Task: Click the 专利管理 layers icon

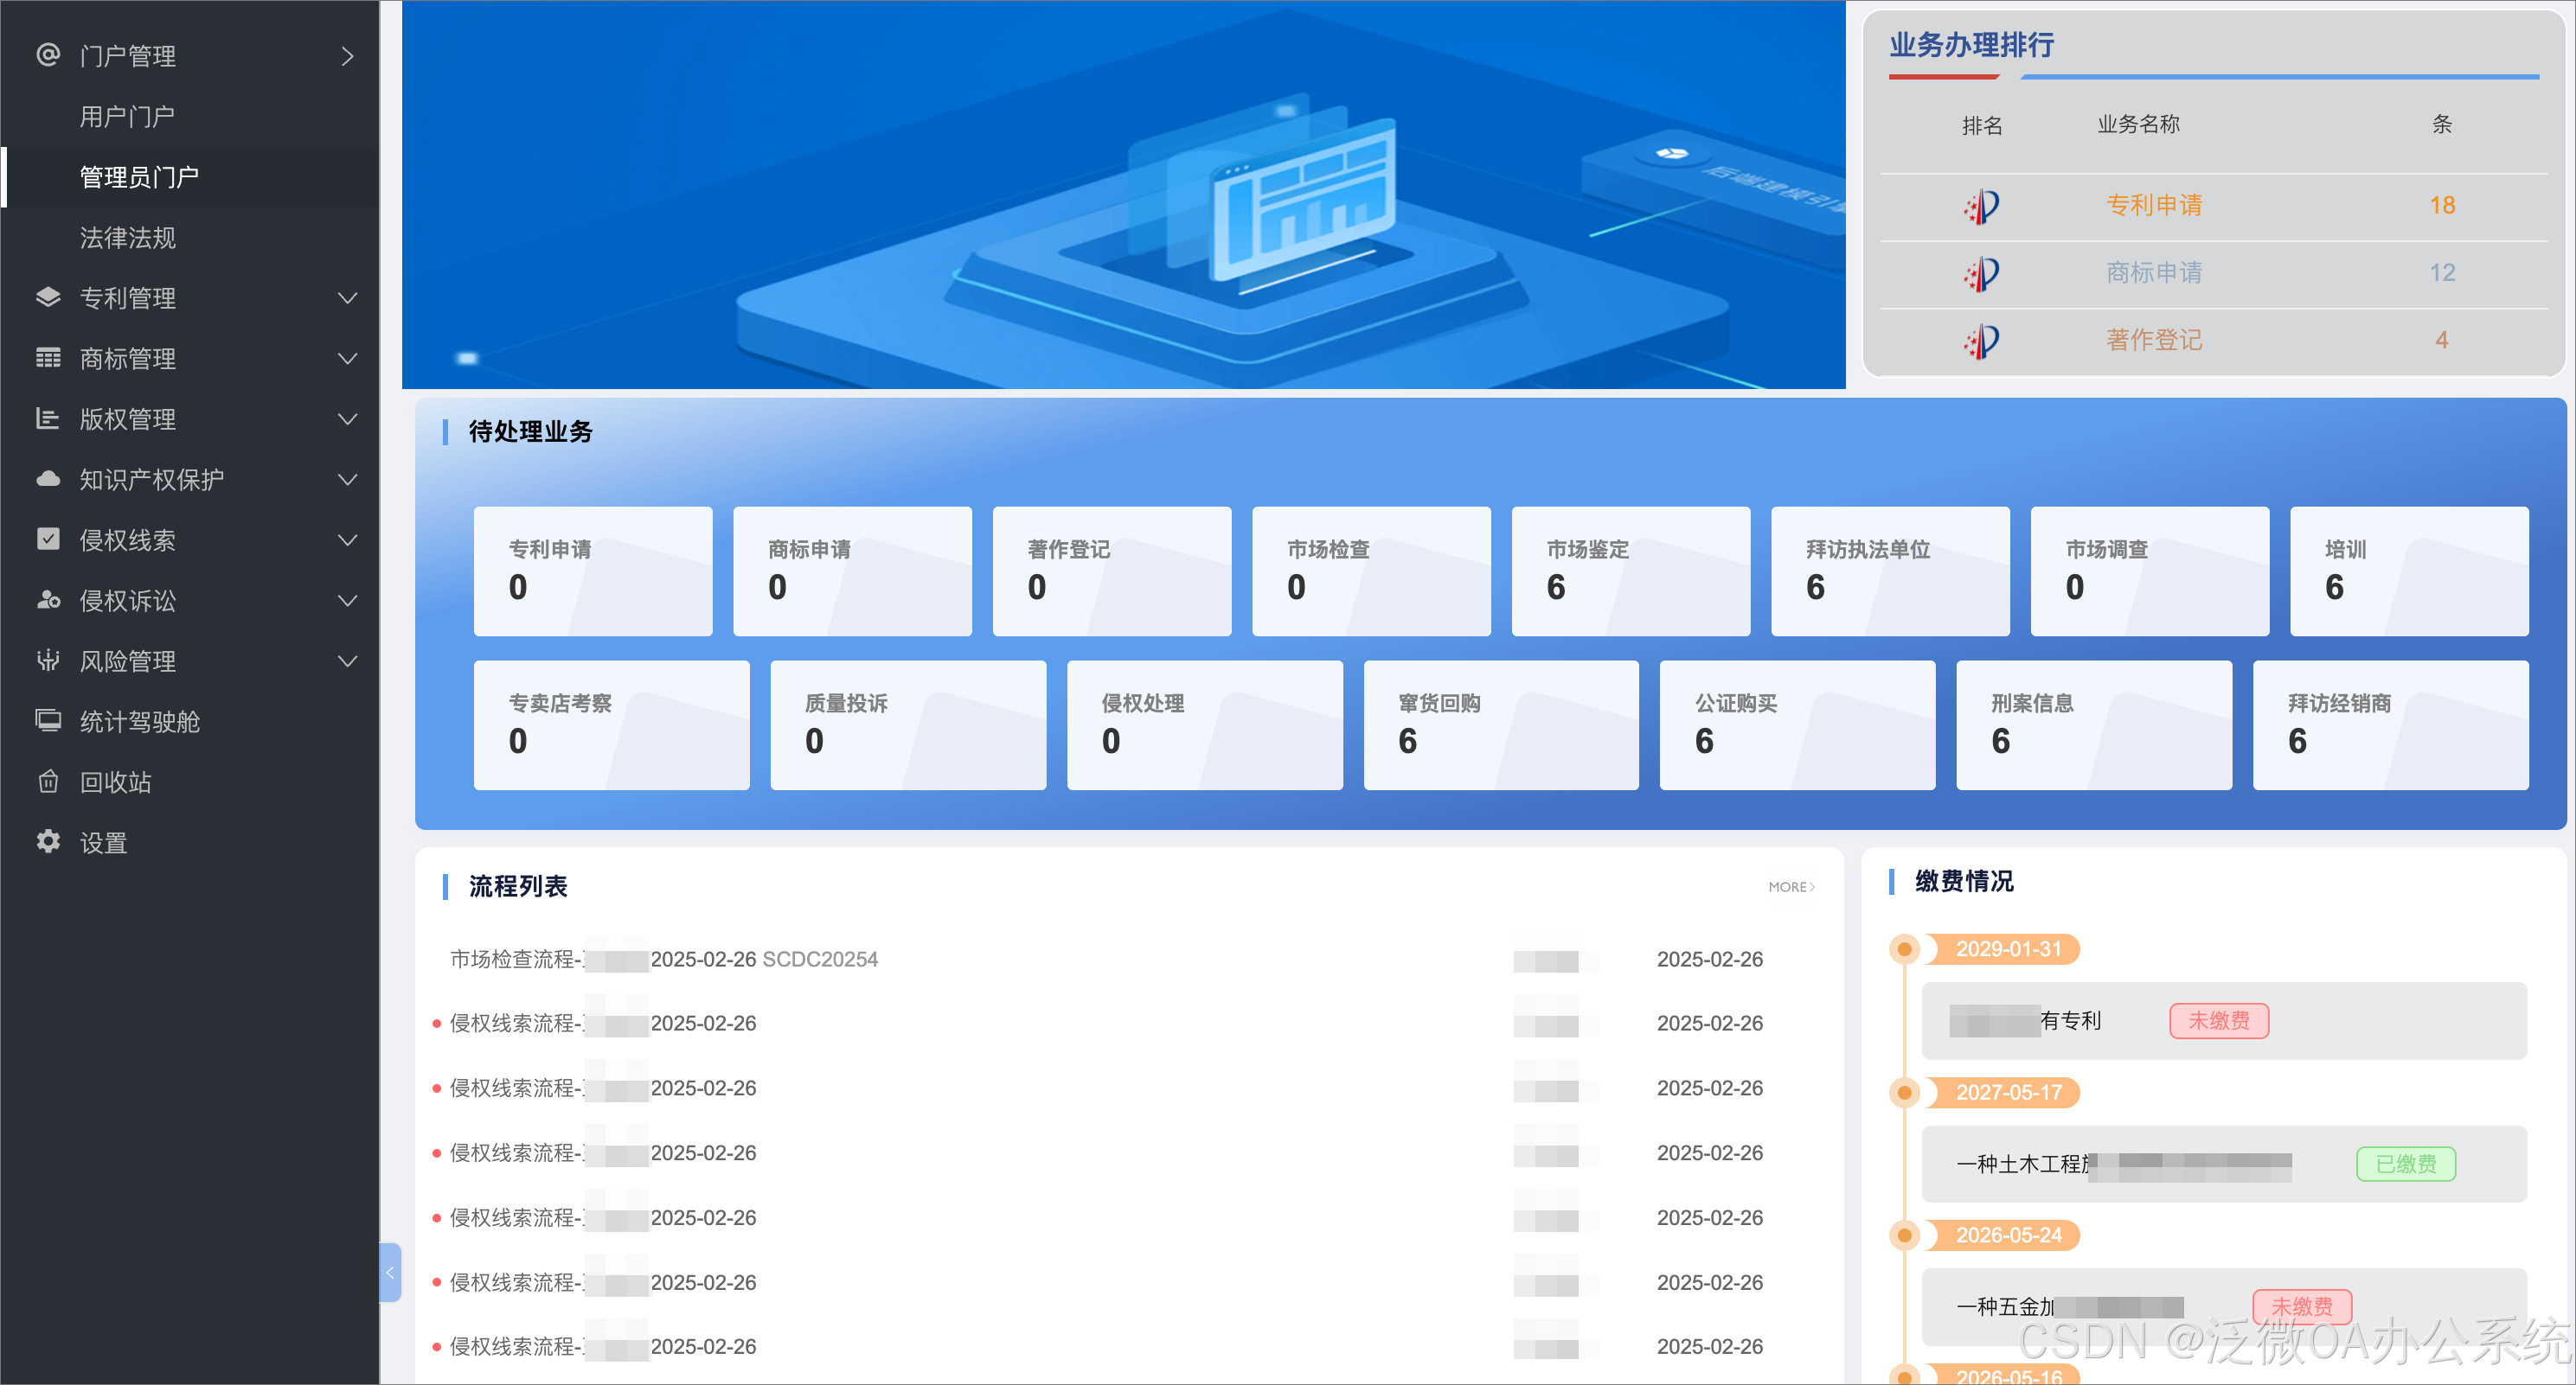Action: pyautogui.click(x=48, y=297)
